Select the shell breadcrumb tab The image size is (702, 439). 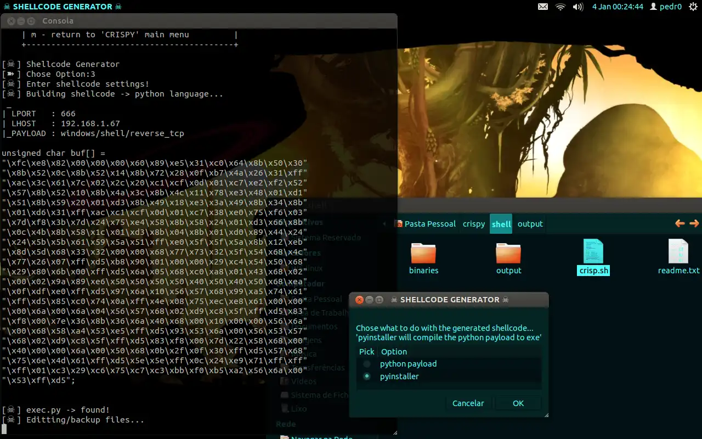(501, 224)
